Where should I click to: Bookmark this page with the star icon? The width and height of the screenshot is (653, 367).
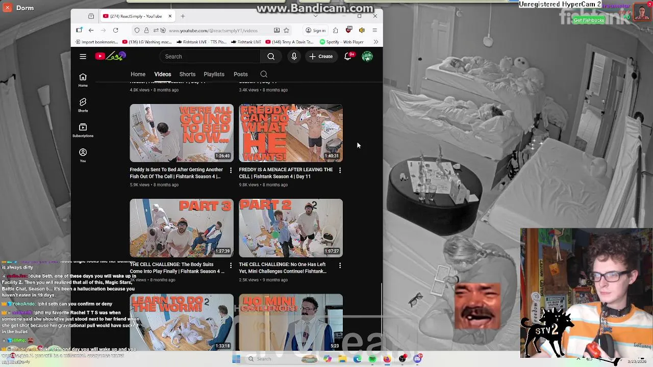click(286, 31)
